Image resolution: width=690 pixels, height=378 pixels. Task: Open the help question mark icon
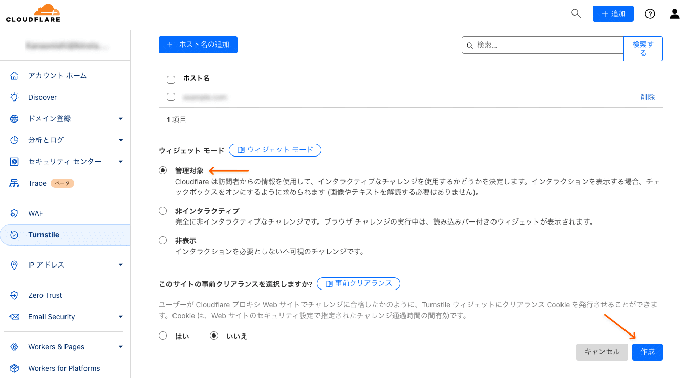(x=650, y=14)
